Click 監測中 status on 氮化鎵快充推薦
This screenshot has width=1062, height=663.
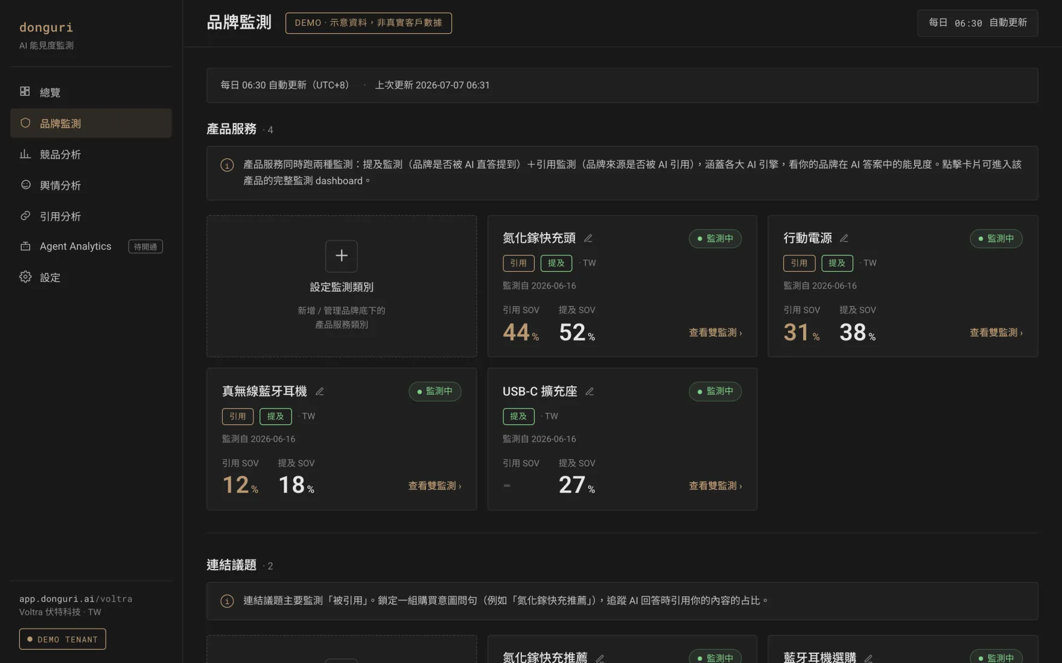point(715,657)
